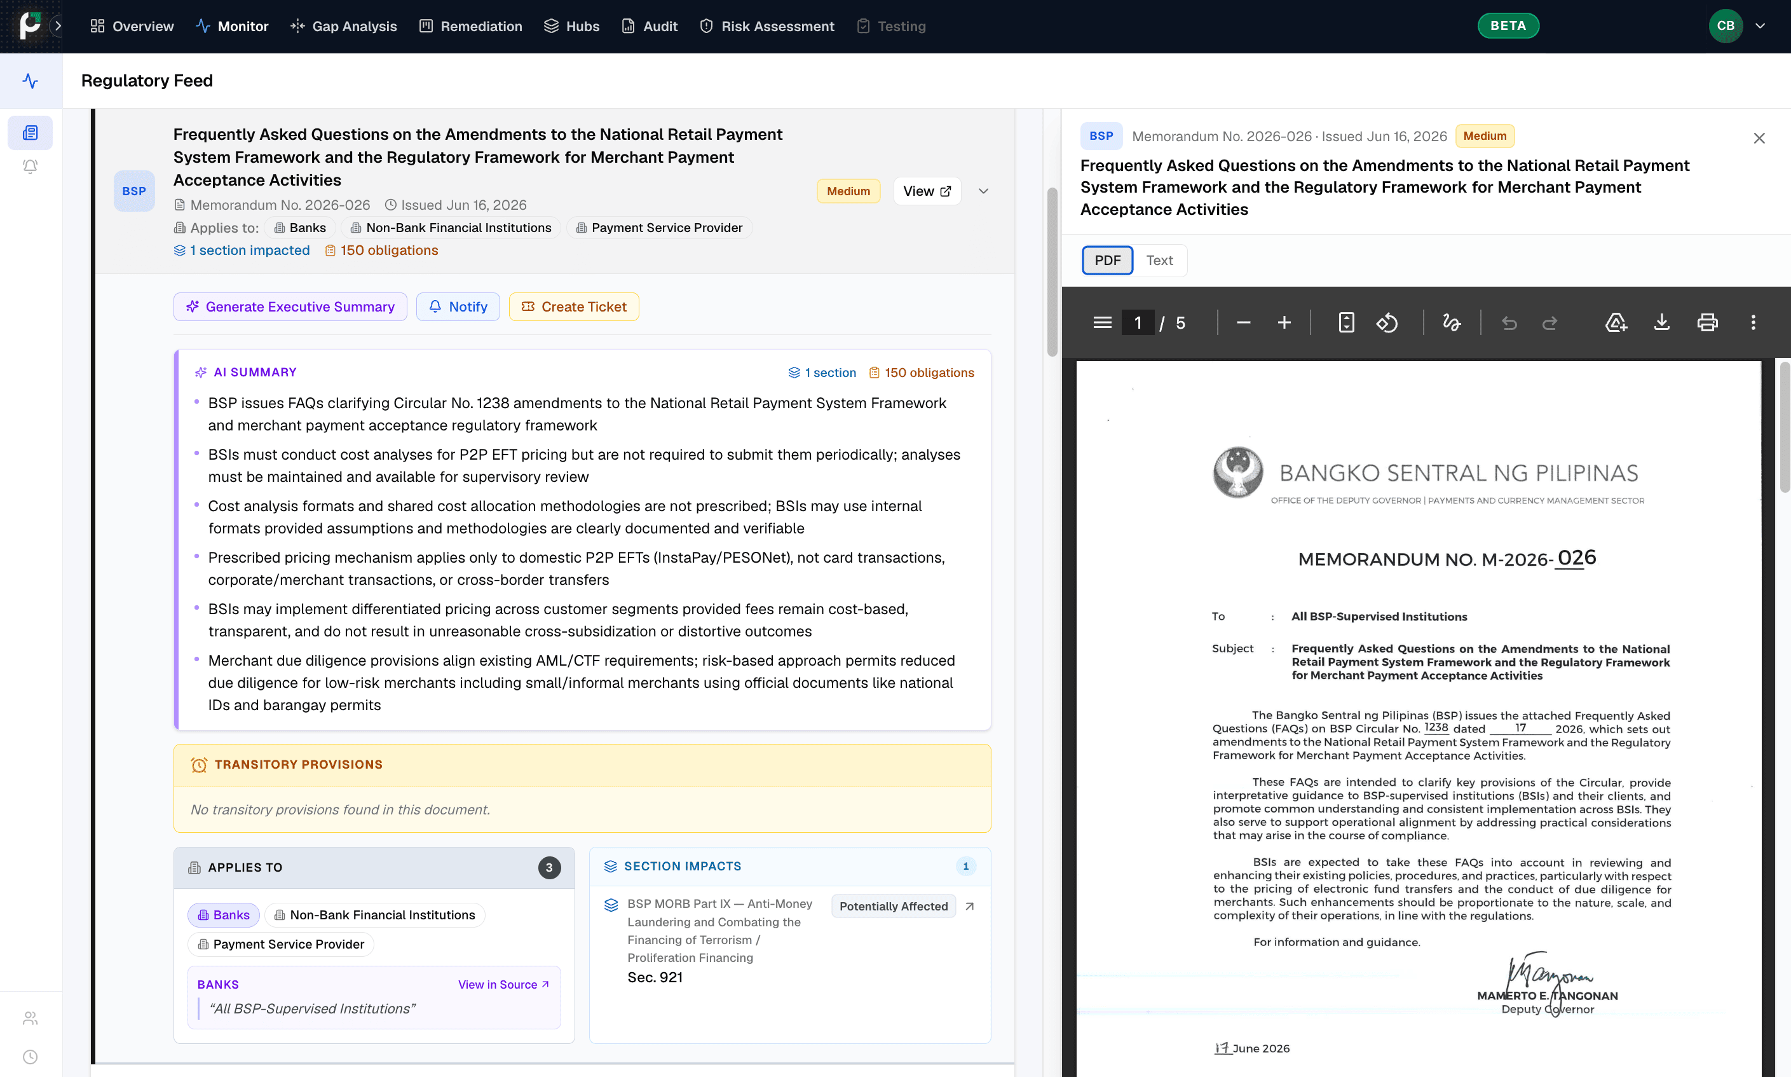Screen dimensions: 1791x1077
Task: Click the PDF page number field
Action: (1138, 322)
